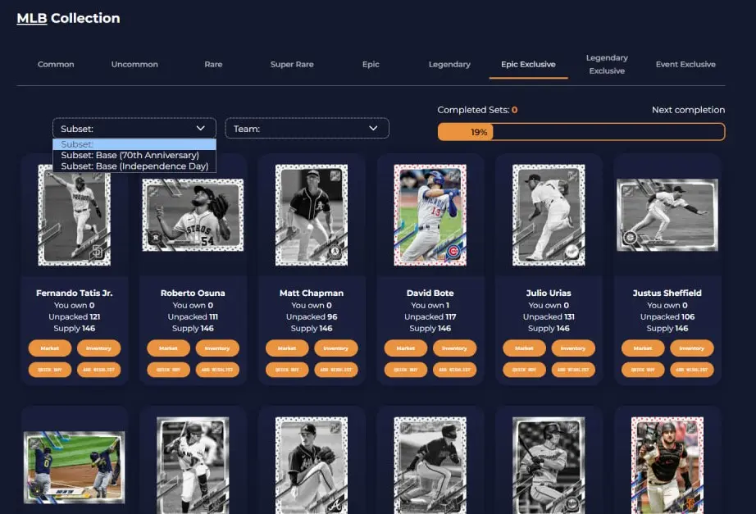The width and height of the screenshot is (756, 514).
Task: Click the MLB link in the heading
Action: (x=32, y=18)
